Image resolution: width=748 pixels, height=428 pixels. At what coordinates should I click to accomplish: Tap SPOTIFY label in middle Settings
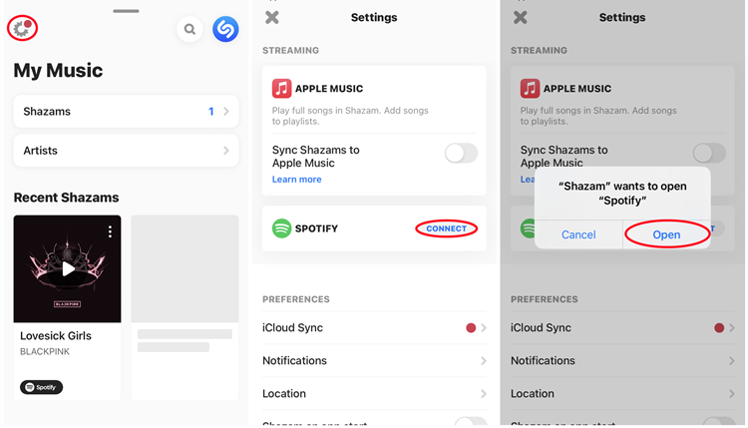[x=316, y=228]
